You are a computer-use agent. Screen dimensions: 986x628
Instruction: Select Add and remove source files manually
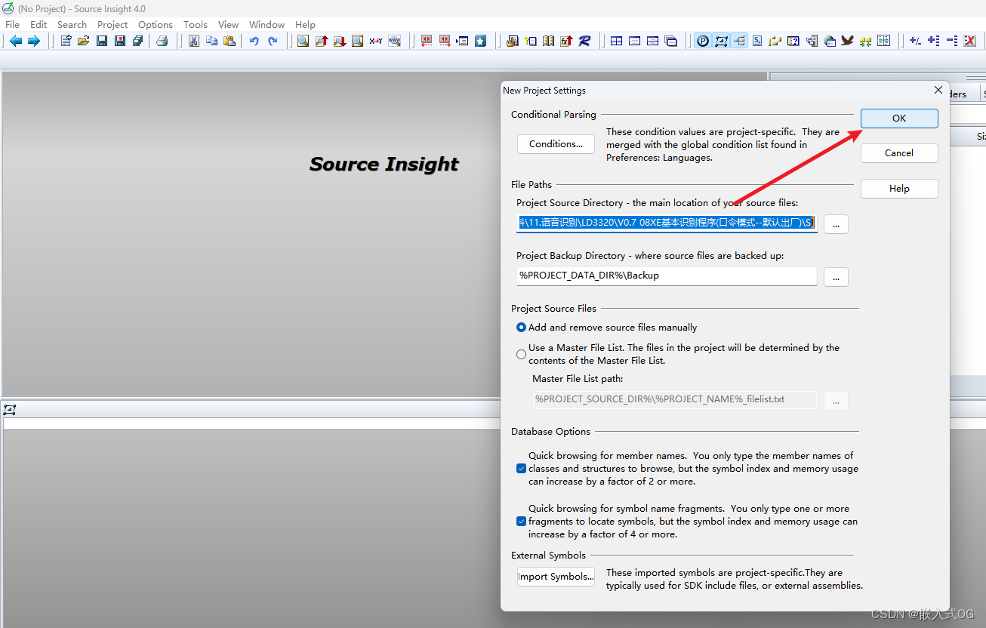521,327
